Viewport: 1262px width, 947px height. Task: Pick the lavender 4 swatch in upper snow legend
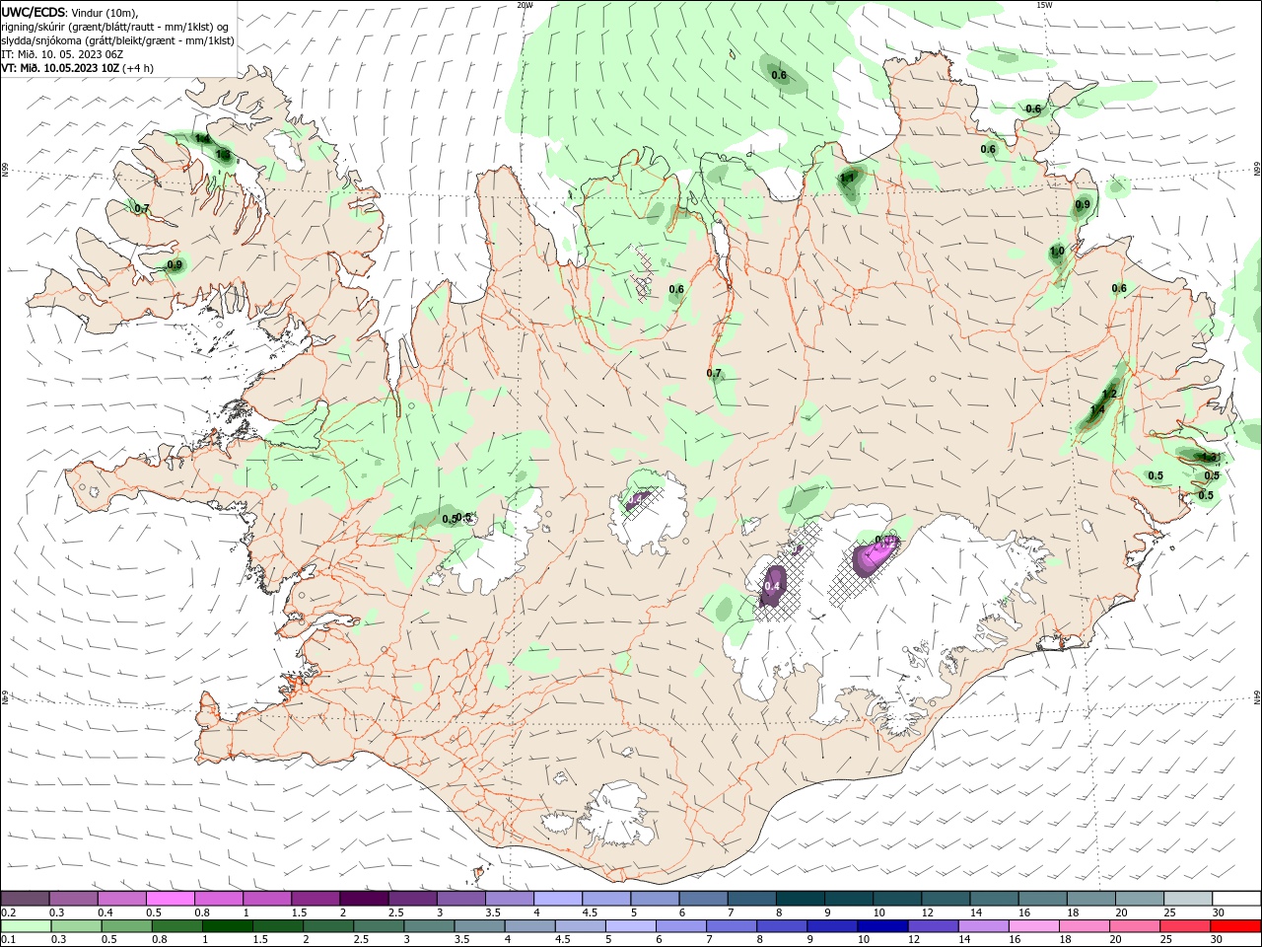(x=558, y=899)
